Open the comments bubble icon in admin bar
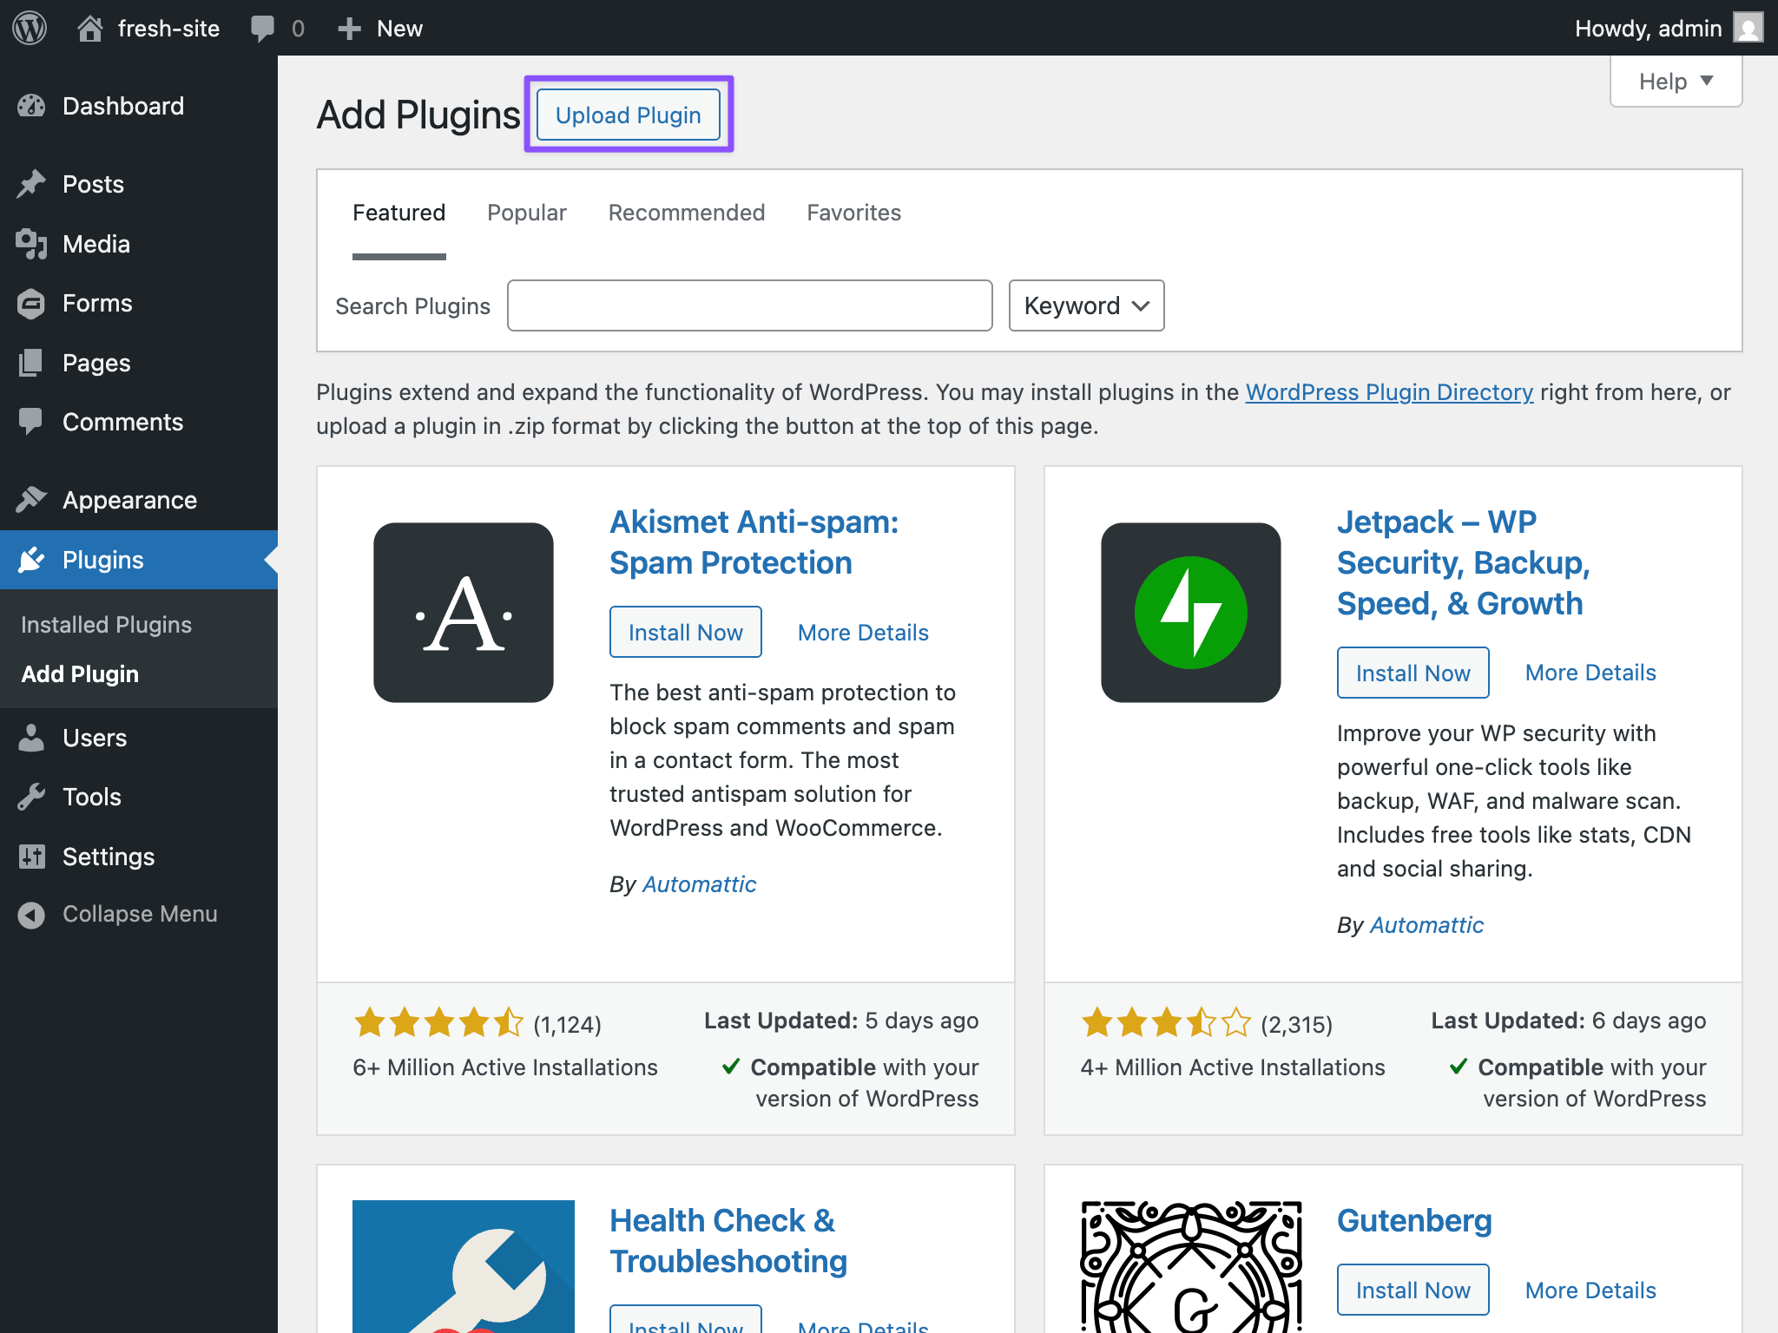This screenshot has width=1778, height=1333. click(x=262, y=29)
